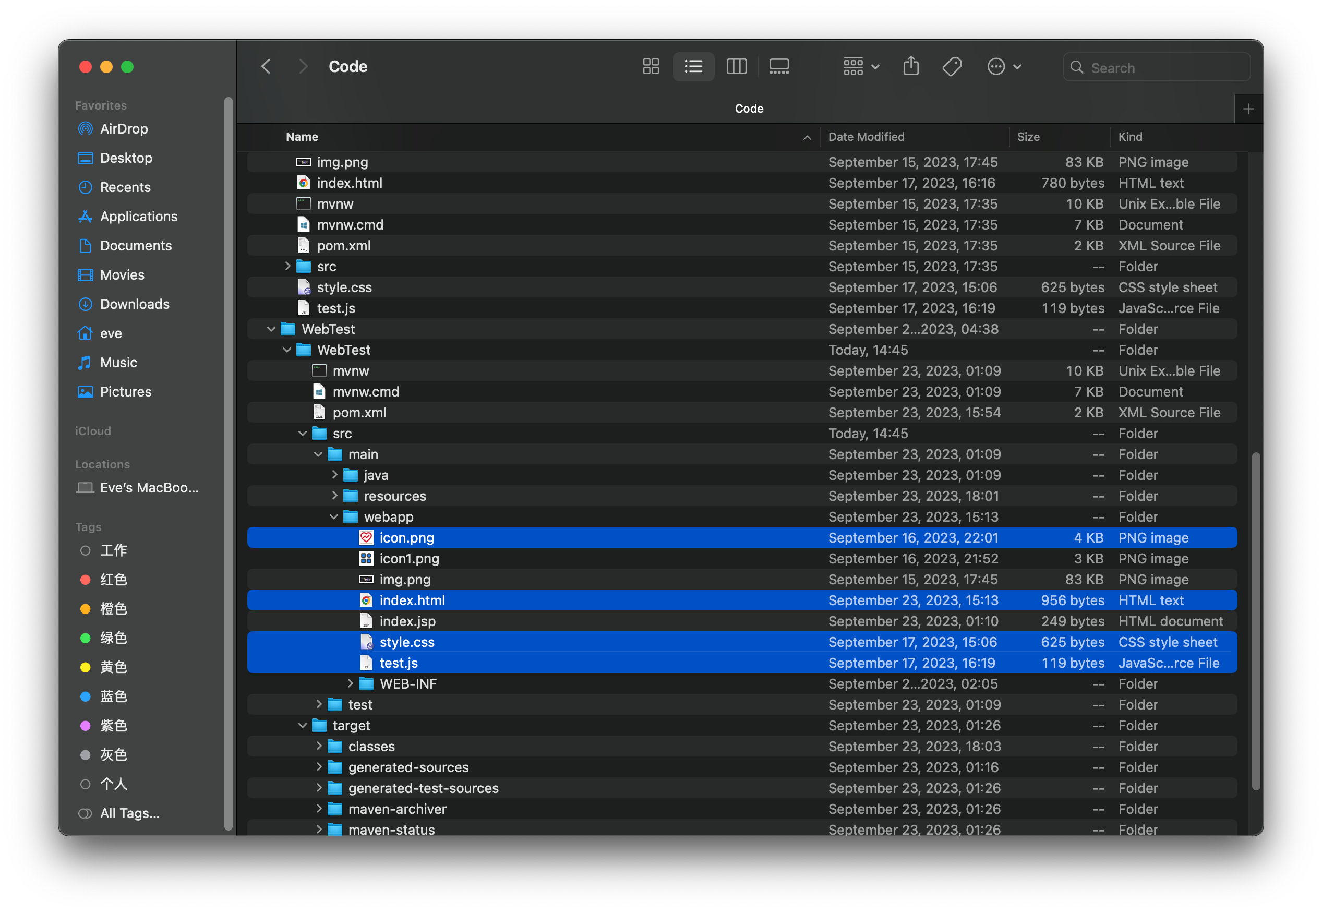The height and width of the screenshot is (913, 1322).
Task: Open AirDrop from the sidebar
Action: pyautogui.click(x=124, y=129)
